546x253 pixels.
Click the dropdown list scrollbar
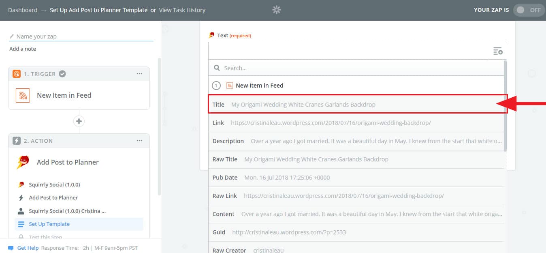(505, 106)
